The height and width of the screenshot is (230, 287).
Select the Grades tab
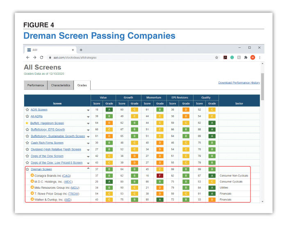82,85
